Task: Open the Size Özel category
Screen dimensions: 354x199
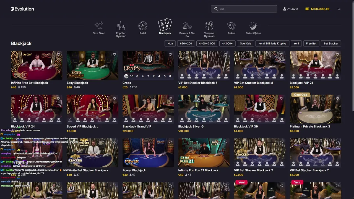Action: click(98, 28)
